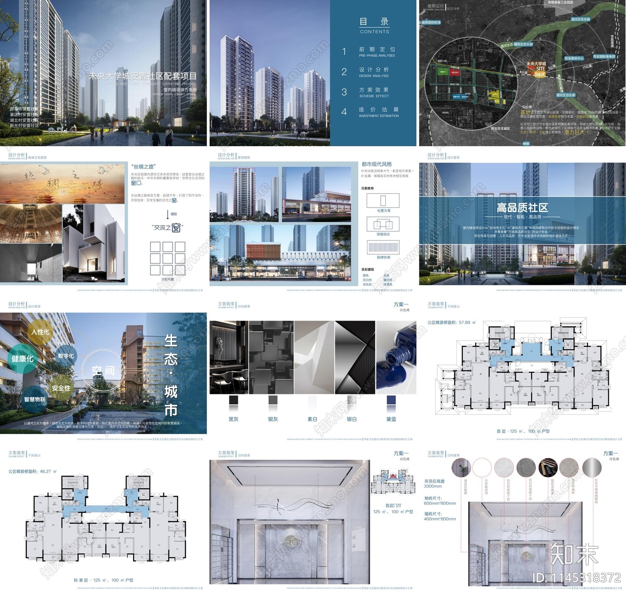The width and height of the screenshot is (626, 593).
Task: Select the 银白 color swatch
Action: pyautogui.click(x=352, y=400)
